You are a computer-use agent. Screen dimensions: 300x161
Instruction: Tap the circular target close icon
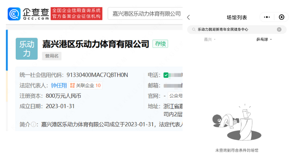(281, 17)
